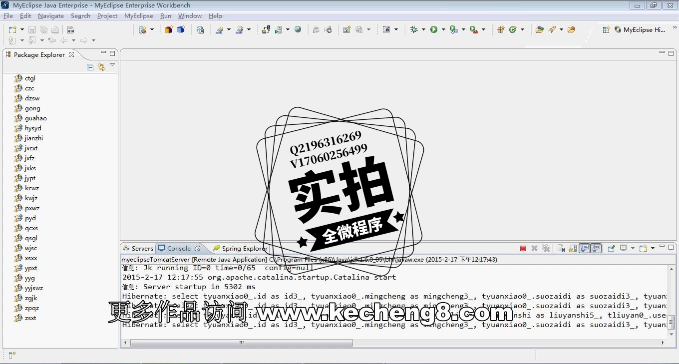Image resolution: width=679 pixels, height=364 pixels.
Task: Toggle Show Console on standard error change
Action: 596,248
